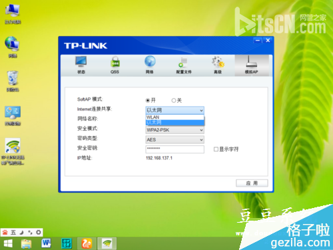Click the IME settings gear icon
The height and width of the screenshot is (250, 333).
(39, 233)
